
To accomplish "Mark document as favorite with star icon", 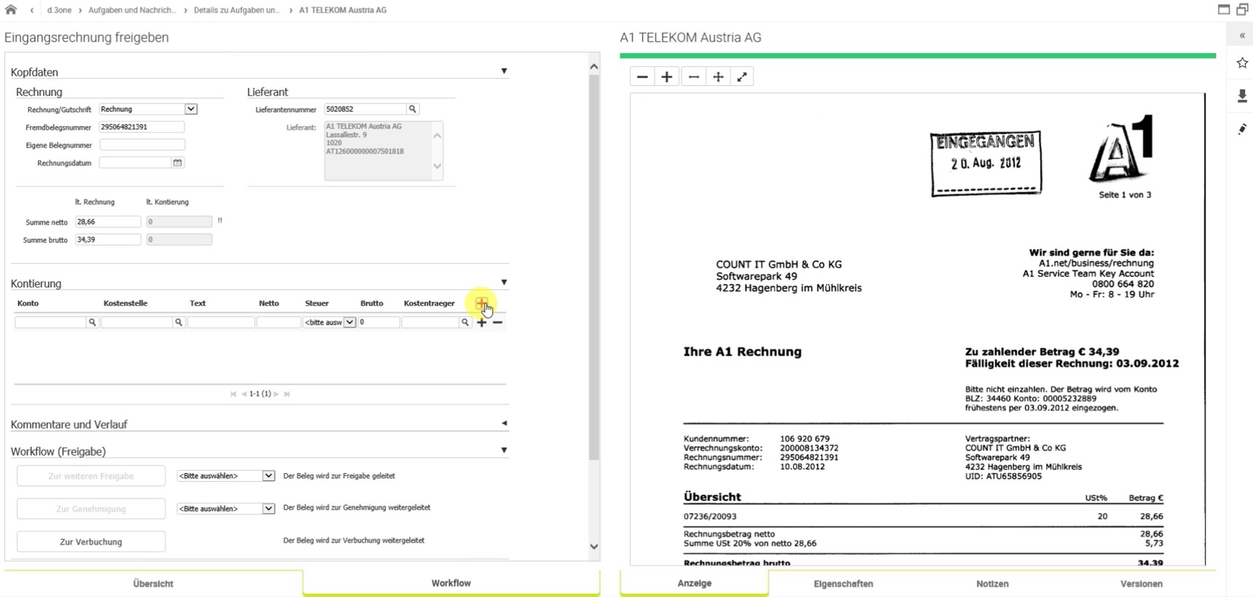I will coord(1242,63).
